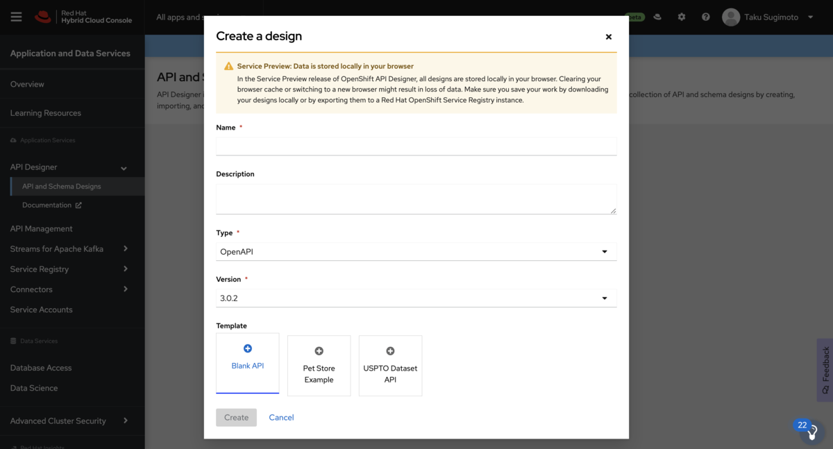The height and width of the screenshot is (449, 833).
Task: Click inside the Name input field
Action: click(x=416, y=146)
